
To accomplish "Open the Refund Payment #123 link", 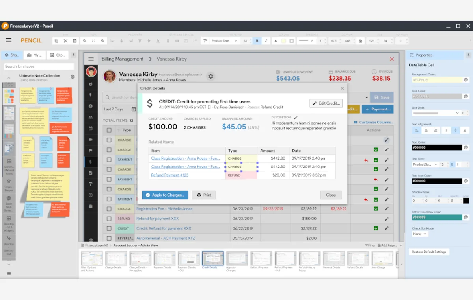I will coord(170,175).
